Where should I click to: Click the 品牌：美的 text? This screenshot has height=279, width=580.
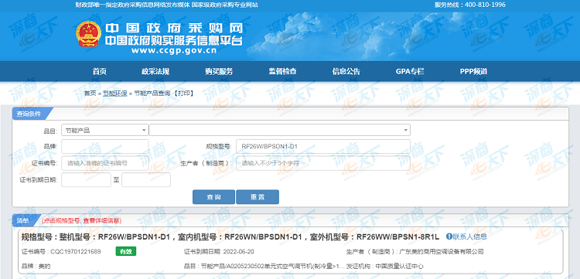pyautogui.click(x=36, y=266)
